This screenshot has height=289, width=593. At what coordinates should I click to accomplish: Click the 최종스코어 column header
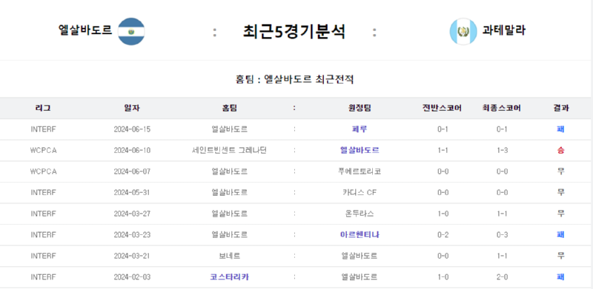(502, 108)
